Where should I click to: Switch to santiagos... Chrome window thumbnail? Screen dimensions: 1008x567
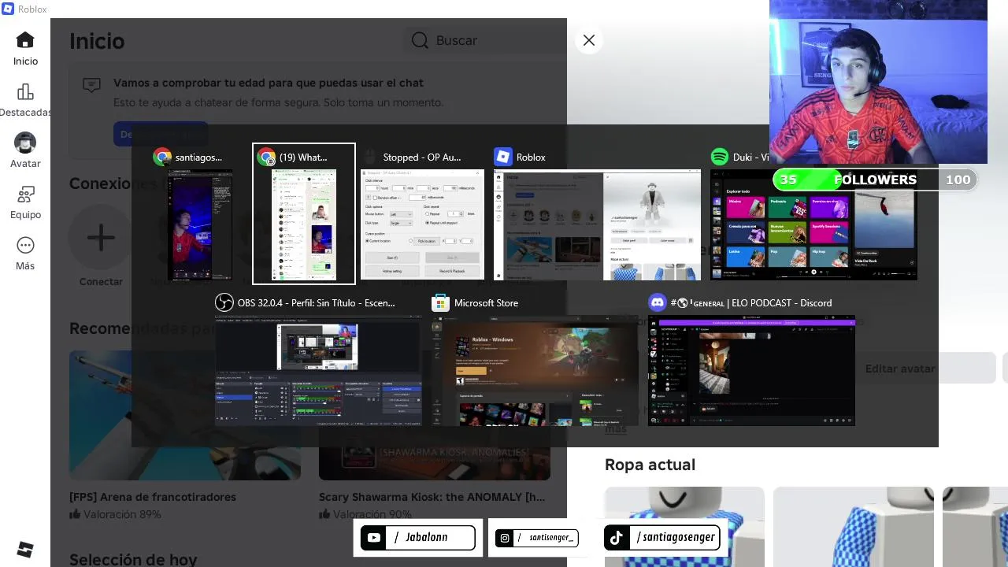pyautogui.click(x=200, y=224)
